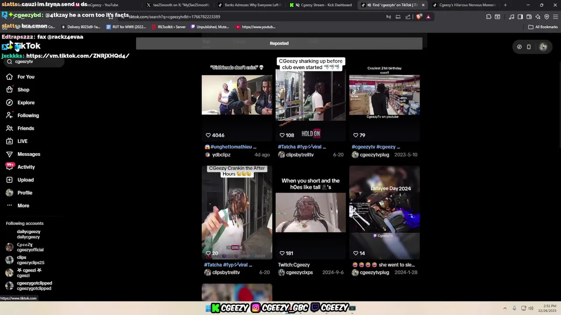Like the video with 108 likes
This screenshot has height=315, width=561.
point(282,135)
